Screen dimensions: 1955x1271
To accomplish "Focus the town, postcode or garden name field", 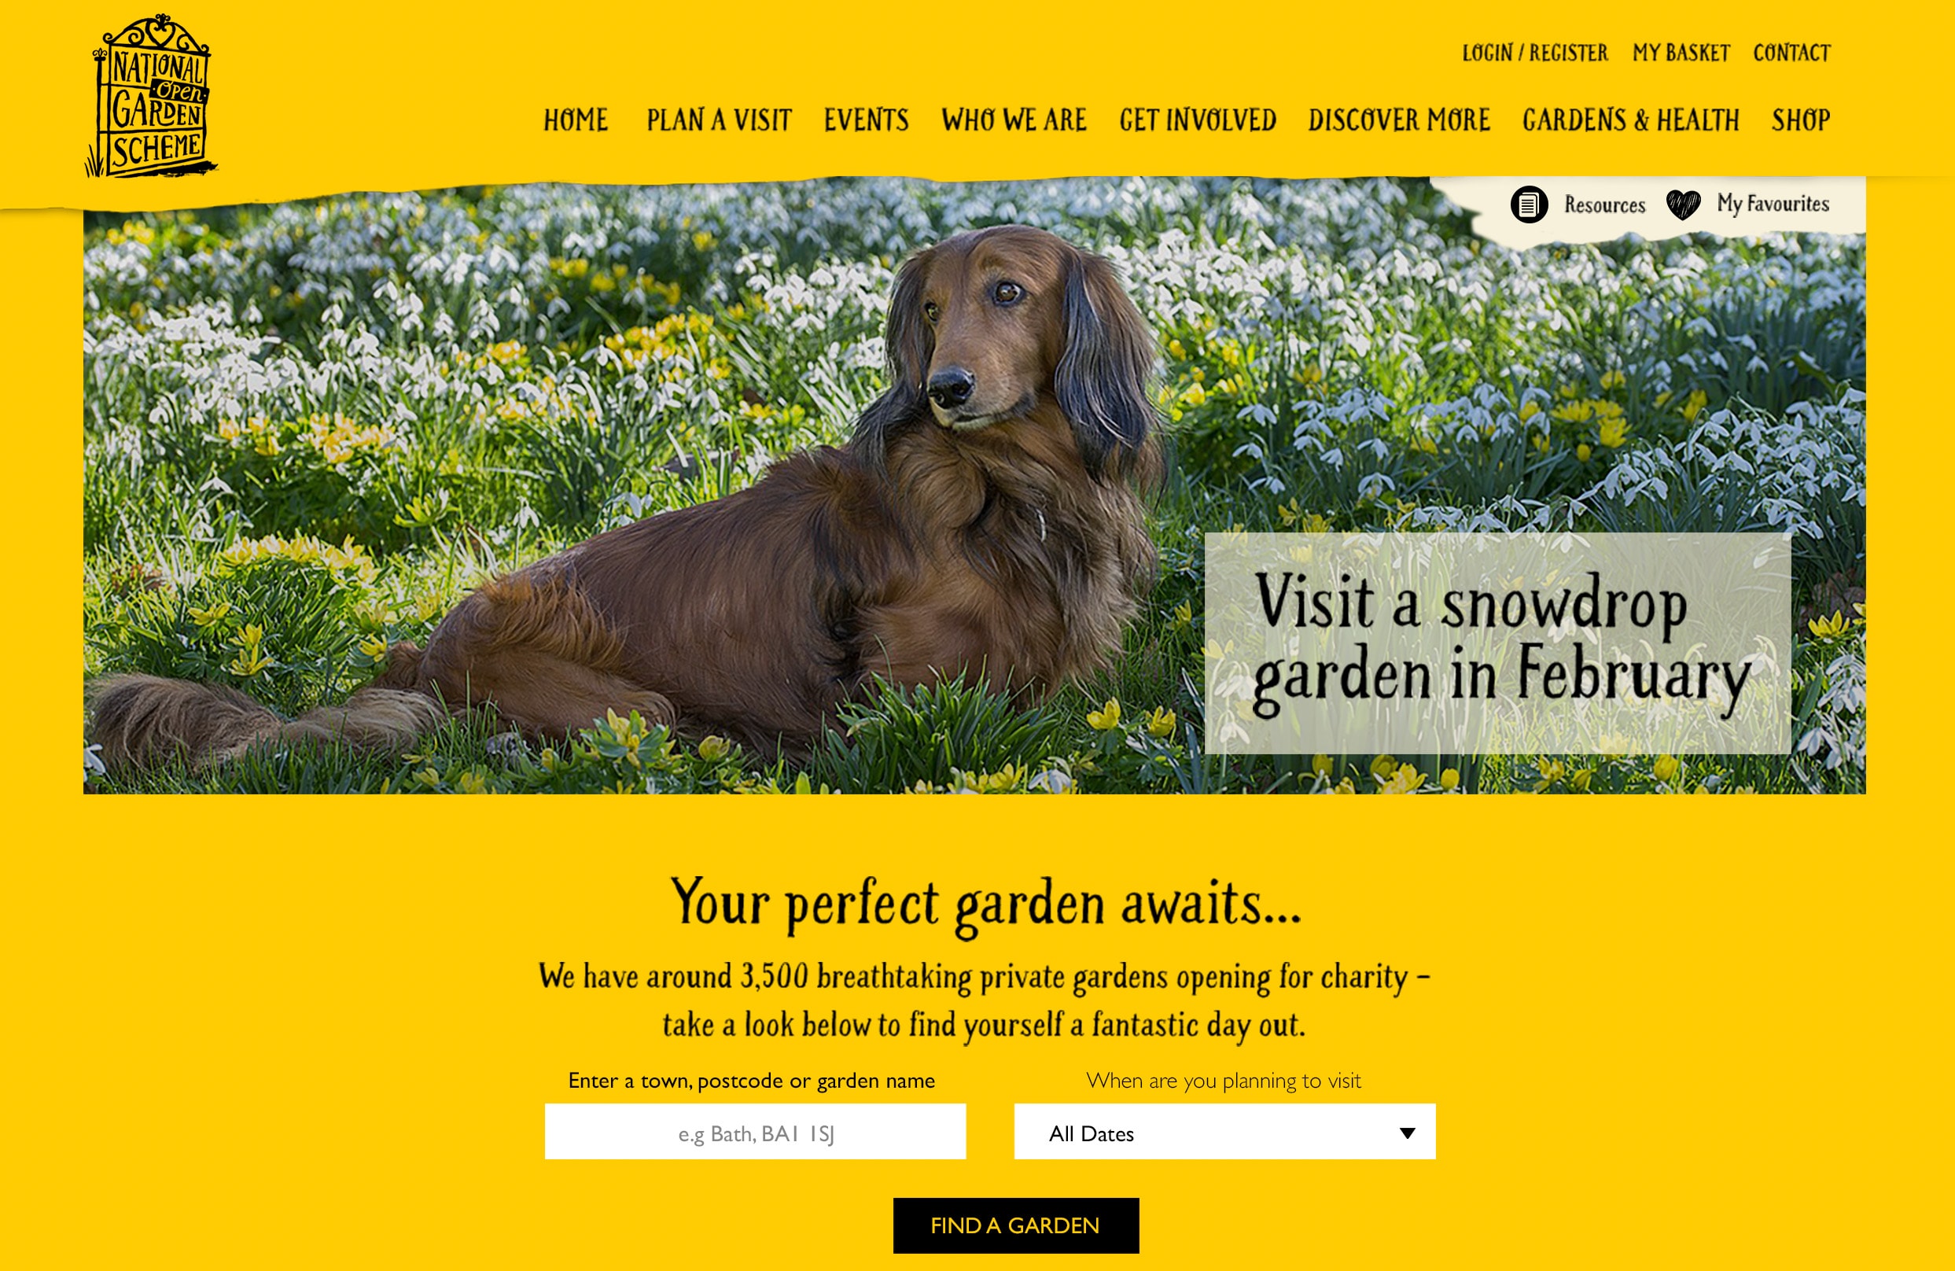I will [755, 1131].
